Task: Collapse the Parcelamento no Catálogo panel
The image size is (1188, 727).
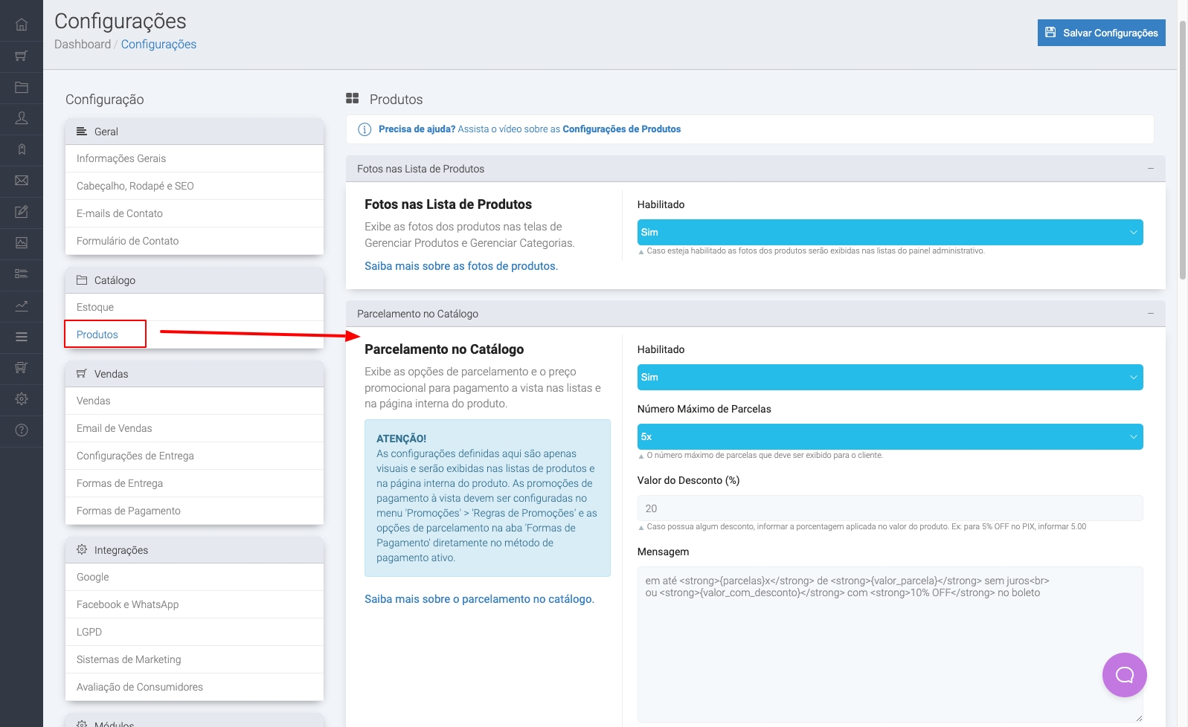Action: click(x=1150, y=314)
